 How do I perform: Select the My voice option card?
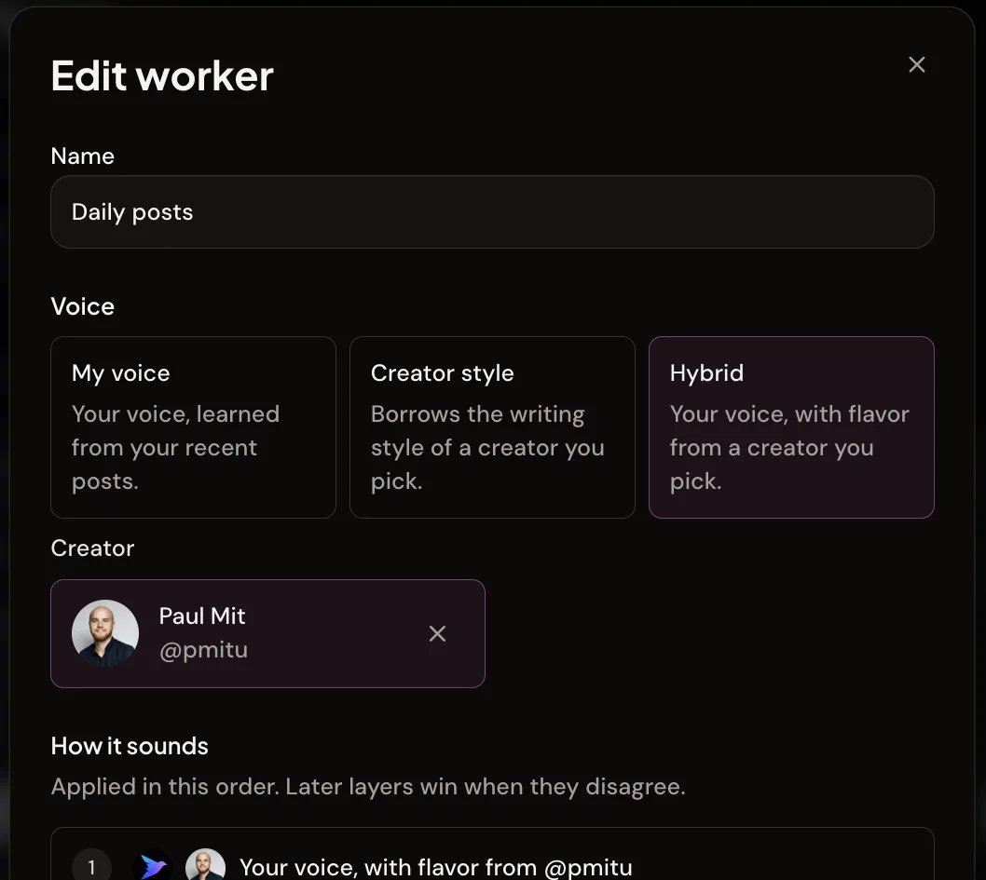(193, 427)
